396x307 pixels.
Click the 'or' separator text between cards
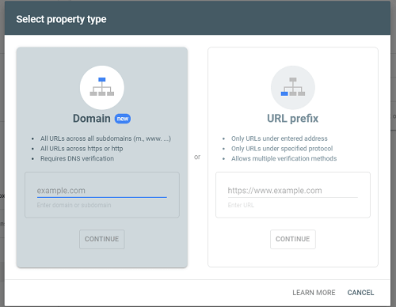[x=197, y=157]
